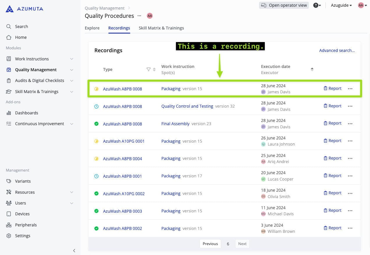Sort recordings by Execution date
The width and height of the screenshot is (370, 255).
pyautogui.click(x=312, y=69)
